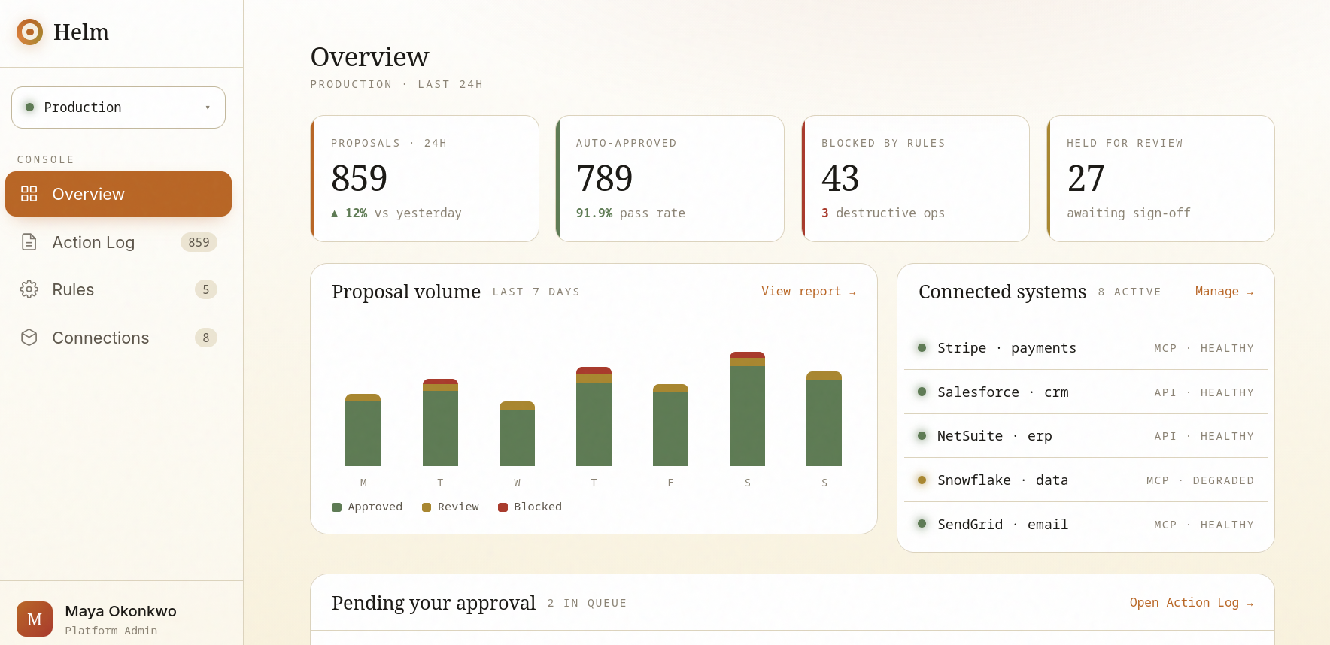Select the Snowflake data system row
The height and width of the screenshot is (645, 1330).
[x=1086, y=480]
